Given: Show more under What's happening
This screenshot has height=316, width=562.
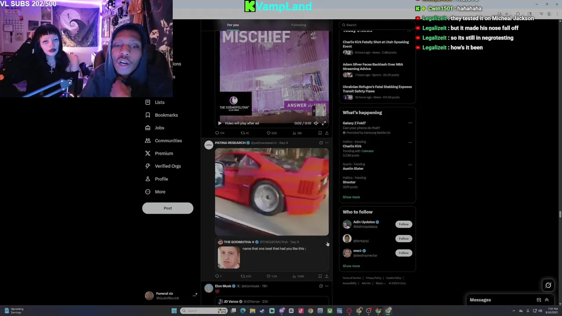Looking at the screenshot, I should tap(351, 197).
